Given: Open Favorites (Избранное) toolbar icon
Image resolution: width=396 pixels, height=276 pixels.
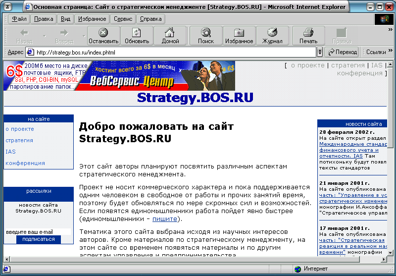Looking at the screenshot, I should 240,36.
